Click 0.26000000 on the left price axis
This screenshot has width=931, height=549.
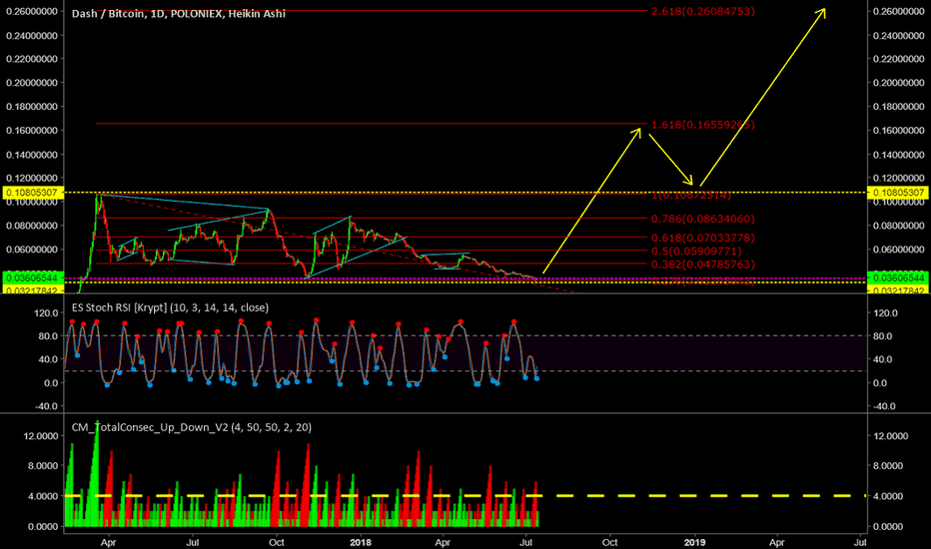(x=32, y=11)
